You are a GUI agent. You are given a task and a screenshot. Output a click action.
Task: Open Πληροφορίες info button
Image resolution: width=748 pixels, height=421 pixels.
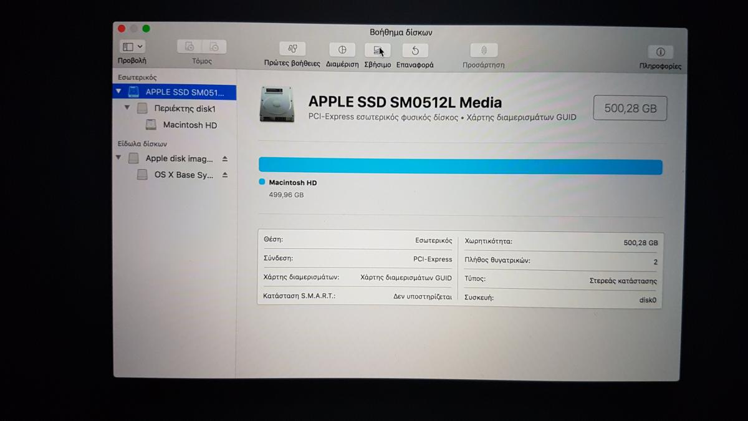[661, 52]
